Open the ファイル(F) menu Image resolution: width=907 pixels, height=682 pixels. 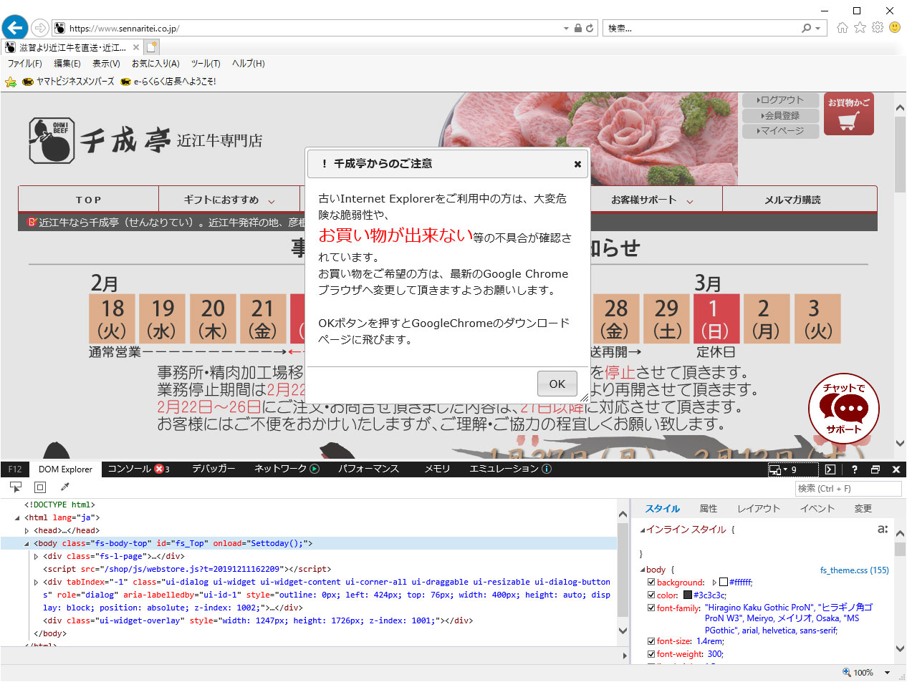coord(25,64)
